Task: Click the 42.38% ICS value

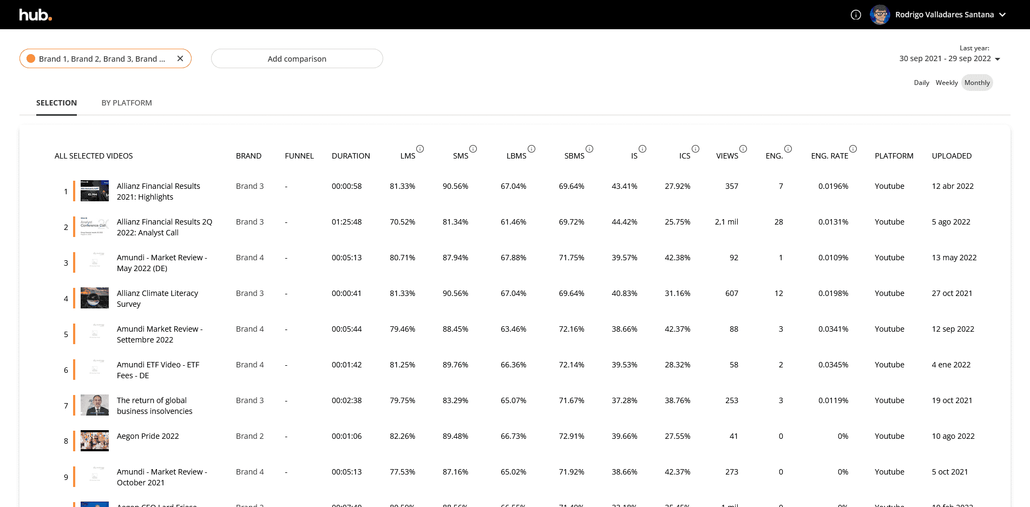Action: click(x=677, y=258)
